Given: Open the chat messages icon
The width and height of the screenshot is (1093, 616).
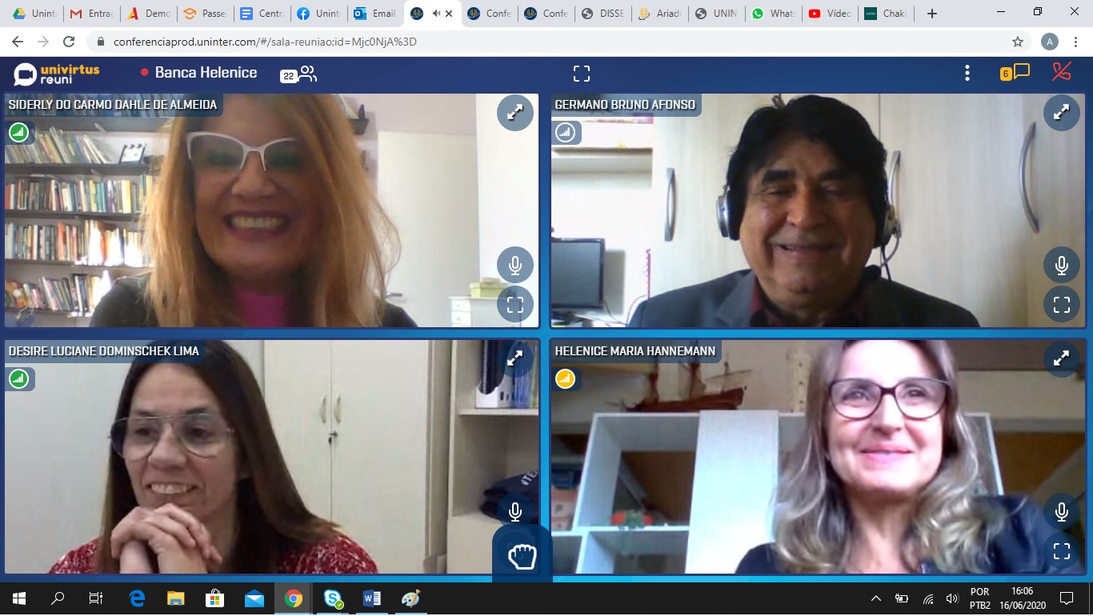Looking at the screenshot, I should pyautogui.click(x=1021, y=73).
